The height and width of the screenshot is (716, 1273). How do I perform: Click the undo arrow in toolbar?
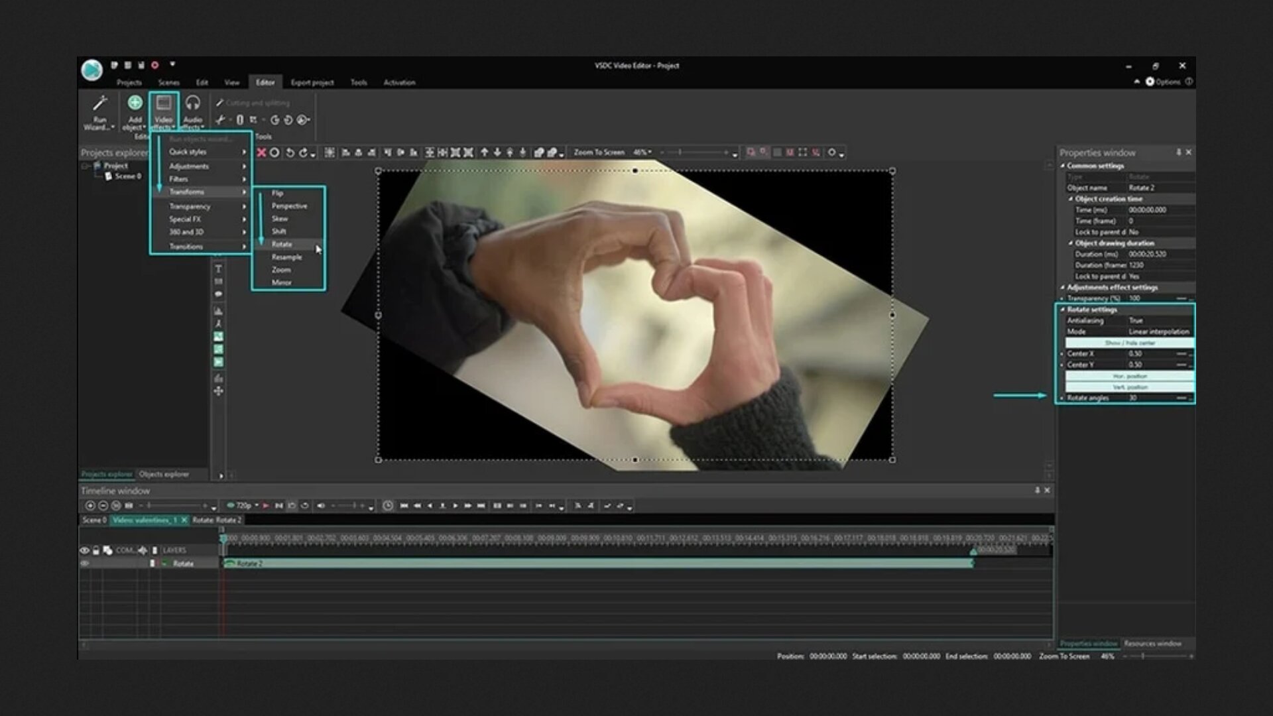click(290, 152)
